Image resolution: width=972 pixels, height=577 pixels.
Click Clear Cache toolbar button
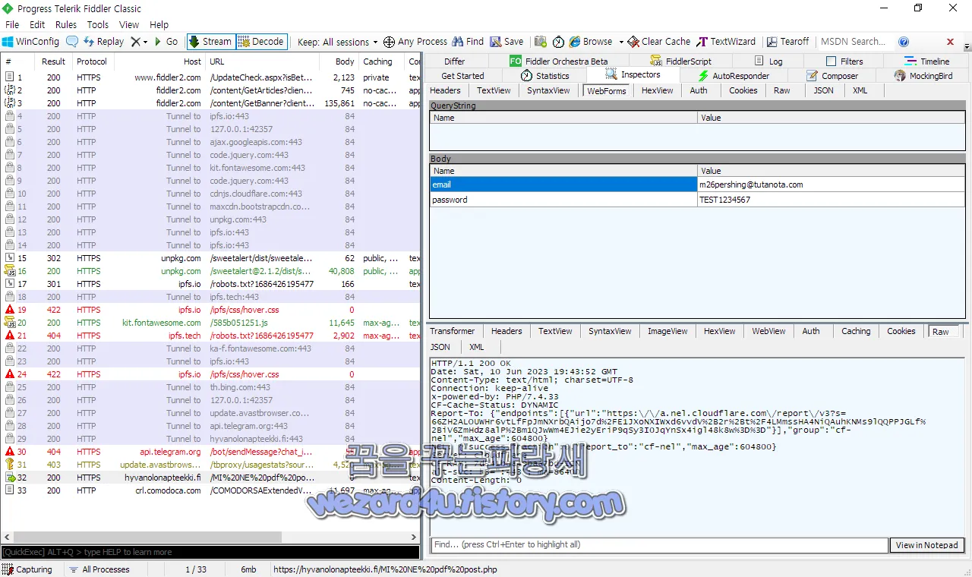[659, 42]
